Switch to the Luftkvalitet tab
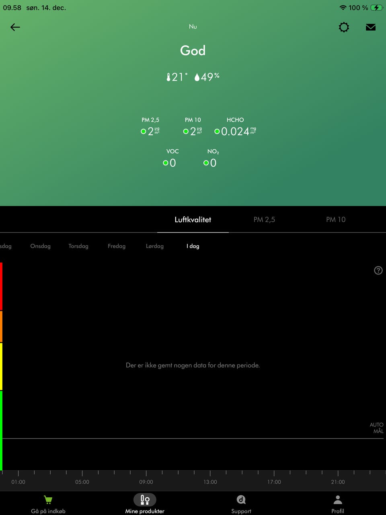The width and height of the screenshot is (386, 515). [193, 220]
